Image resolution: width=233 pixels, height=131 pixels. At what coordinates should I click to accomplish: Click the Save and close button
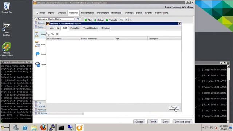tap(182, 122)
